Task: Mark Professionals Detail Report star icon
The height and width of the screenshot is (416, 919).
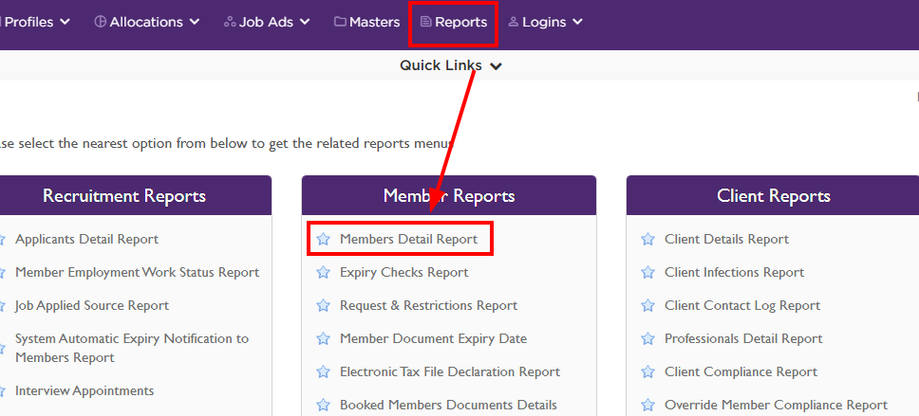Action: [647, 339]
